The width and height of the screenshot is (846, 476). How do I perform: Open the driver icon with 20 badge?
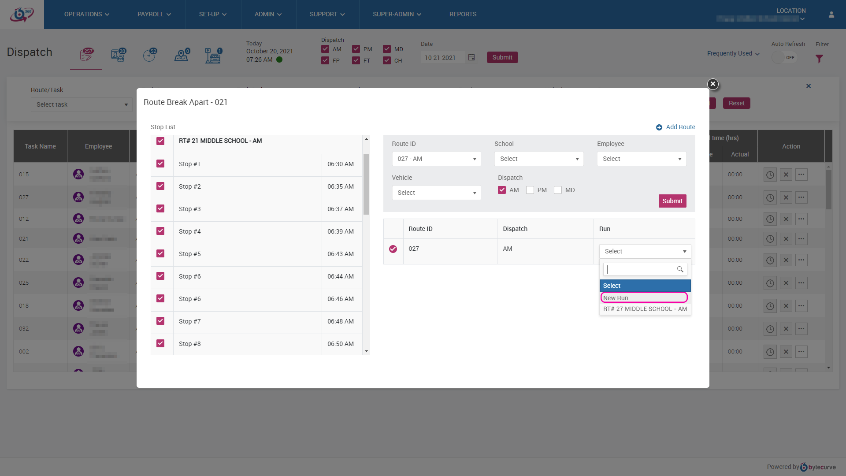[x=118, y=56]
